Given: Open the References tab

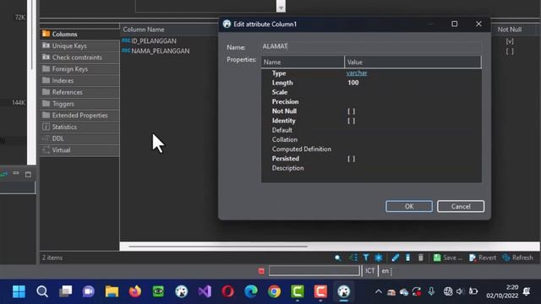Looking at the screenshot, I should 79,92.
